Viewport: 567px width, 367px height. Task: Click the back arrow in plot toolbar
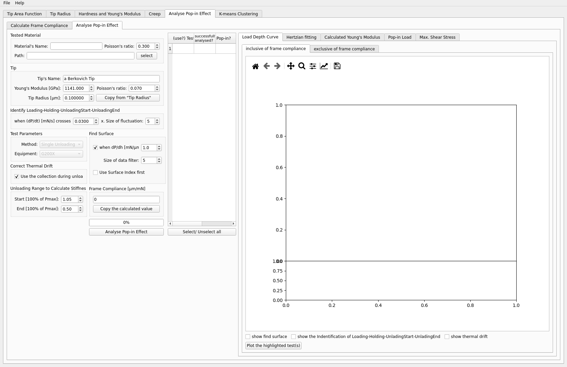tap(266, 66)
